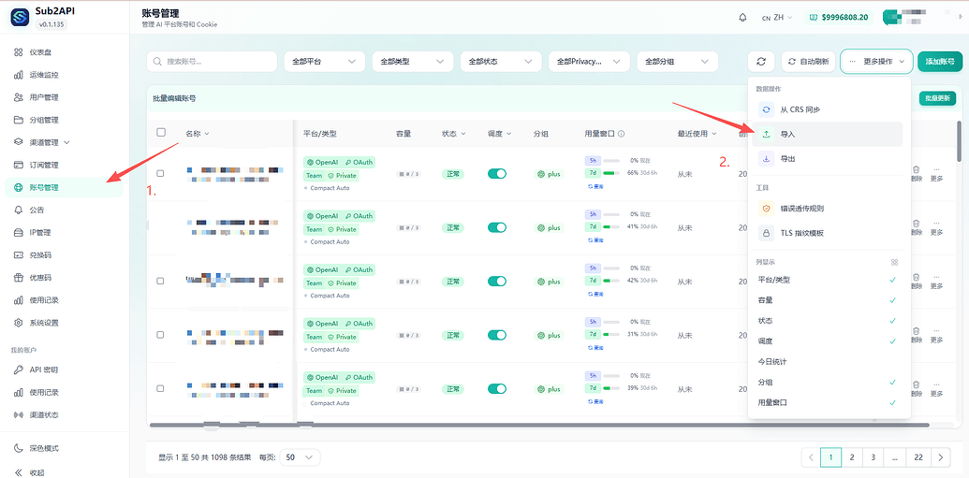The height and width of the screenshot is (478, 969).
Task: Go to page 22
Action: pos(918,457)
